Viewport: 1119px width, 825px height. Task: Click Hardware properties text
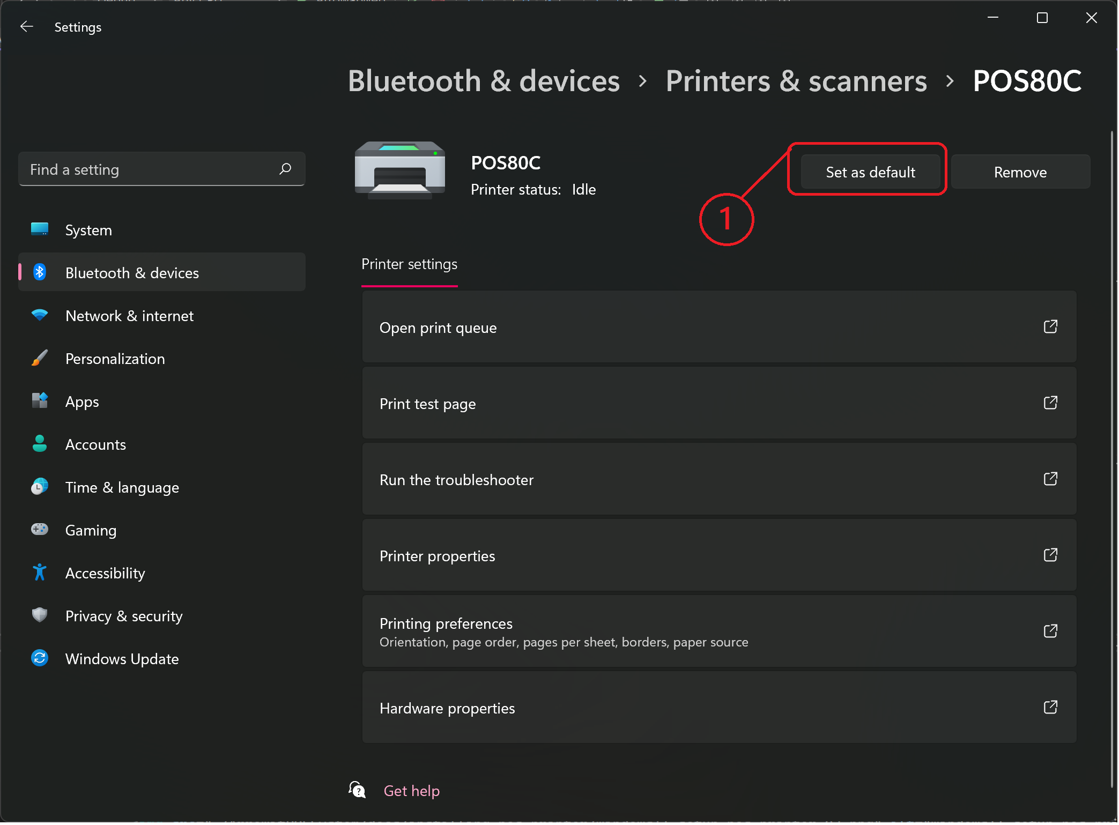[x=448, y=708]
